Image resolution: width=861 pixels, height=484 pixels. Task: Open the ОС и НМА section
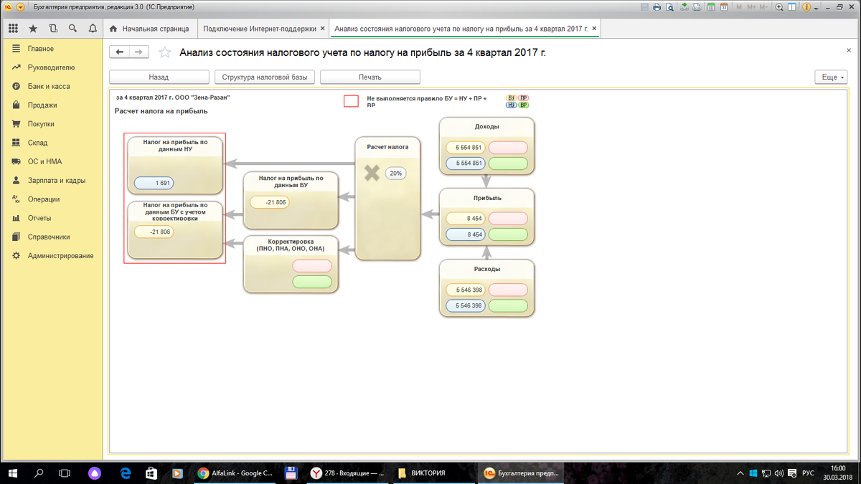51,161
